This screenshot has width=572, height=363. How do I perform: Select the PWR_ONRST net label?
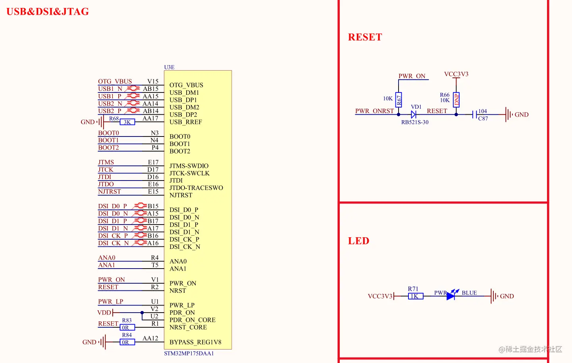click(x=374, y=111)
